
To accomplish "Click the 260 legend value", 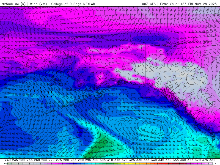I will [37, 160].
